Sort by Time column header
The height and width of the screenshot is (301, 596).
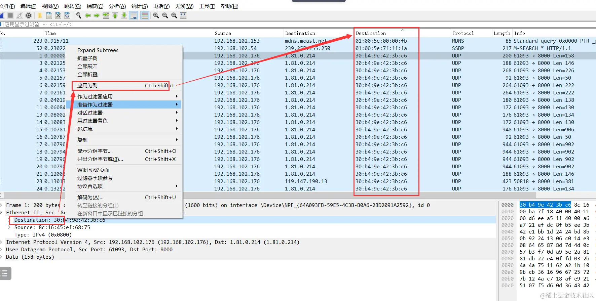[x=128, y=33]
